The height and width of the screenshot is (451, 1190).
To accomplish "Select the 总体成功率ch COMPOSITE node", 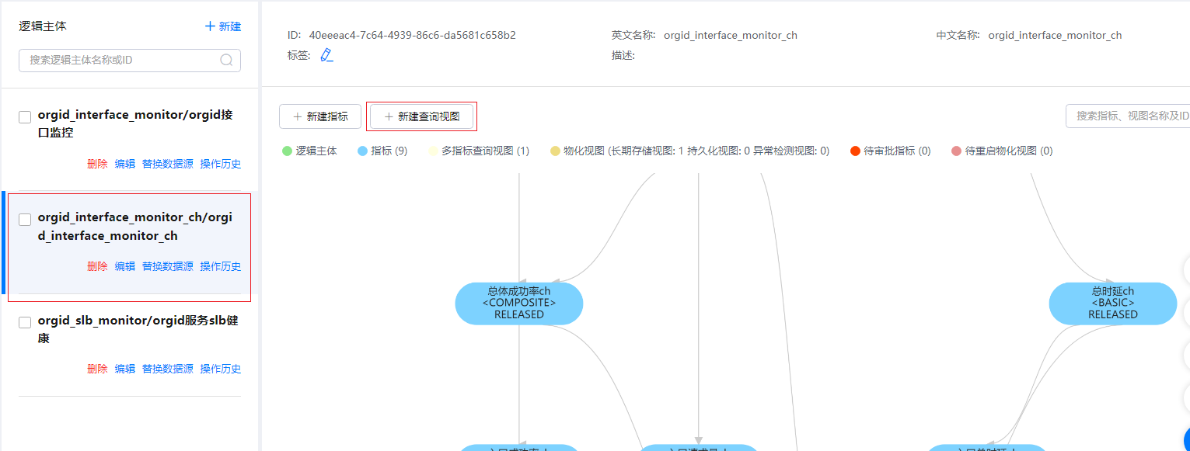I will click(519, 303).
